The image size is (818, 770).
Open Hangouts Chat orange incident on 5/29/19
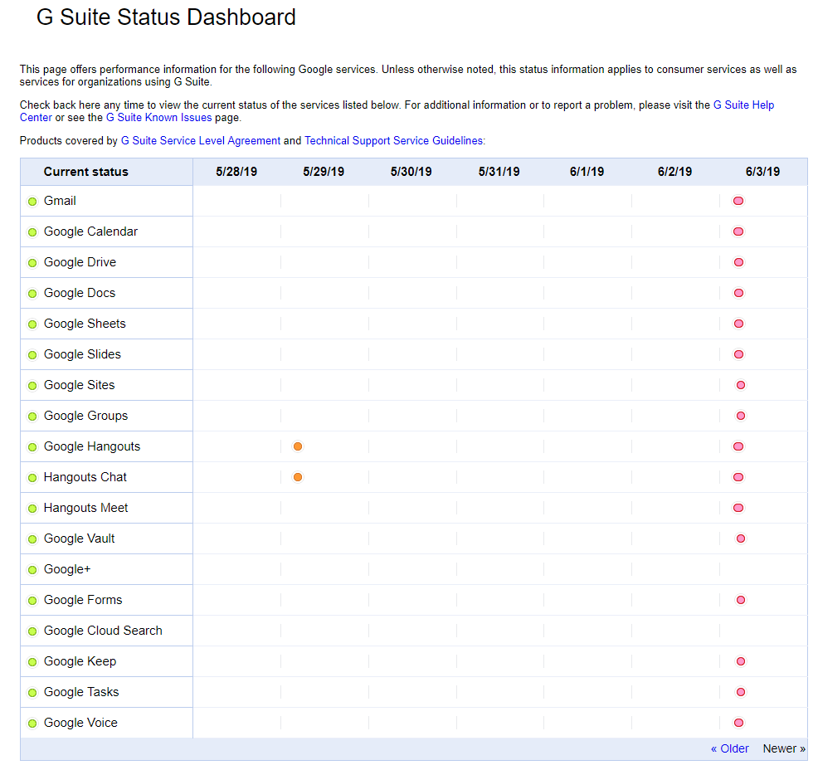coord(298,477)
